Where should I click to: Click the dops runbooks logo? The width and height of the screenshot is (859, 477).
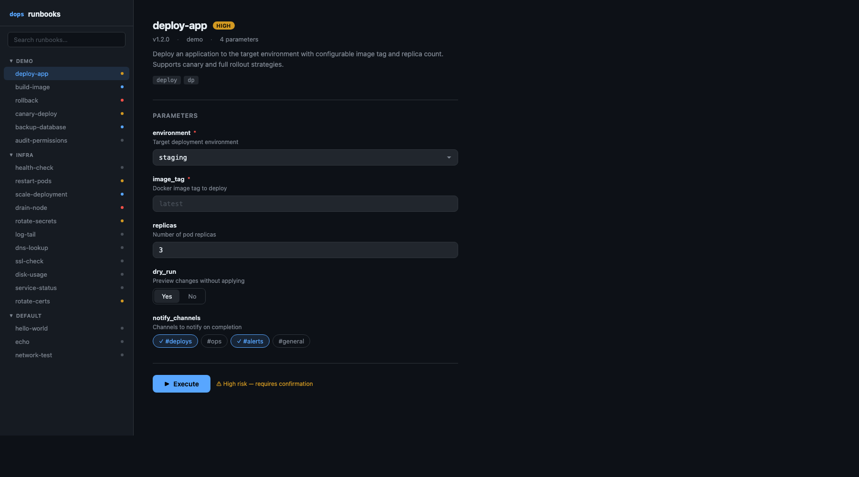click(35, 14)
